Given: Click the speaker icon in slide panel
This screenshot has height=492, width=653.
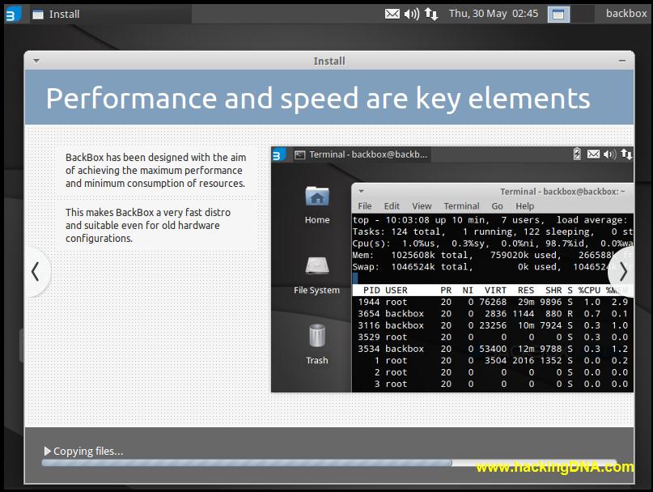Looking at the screenshot, I should (x=610, y=155).
